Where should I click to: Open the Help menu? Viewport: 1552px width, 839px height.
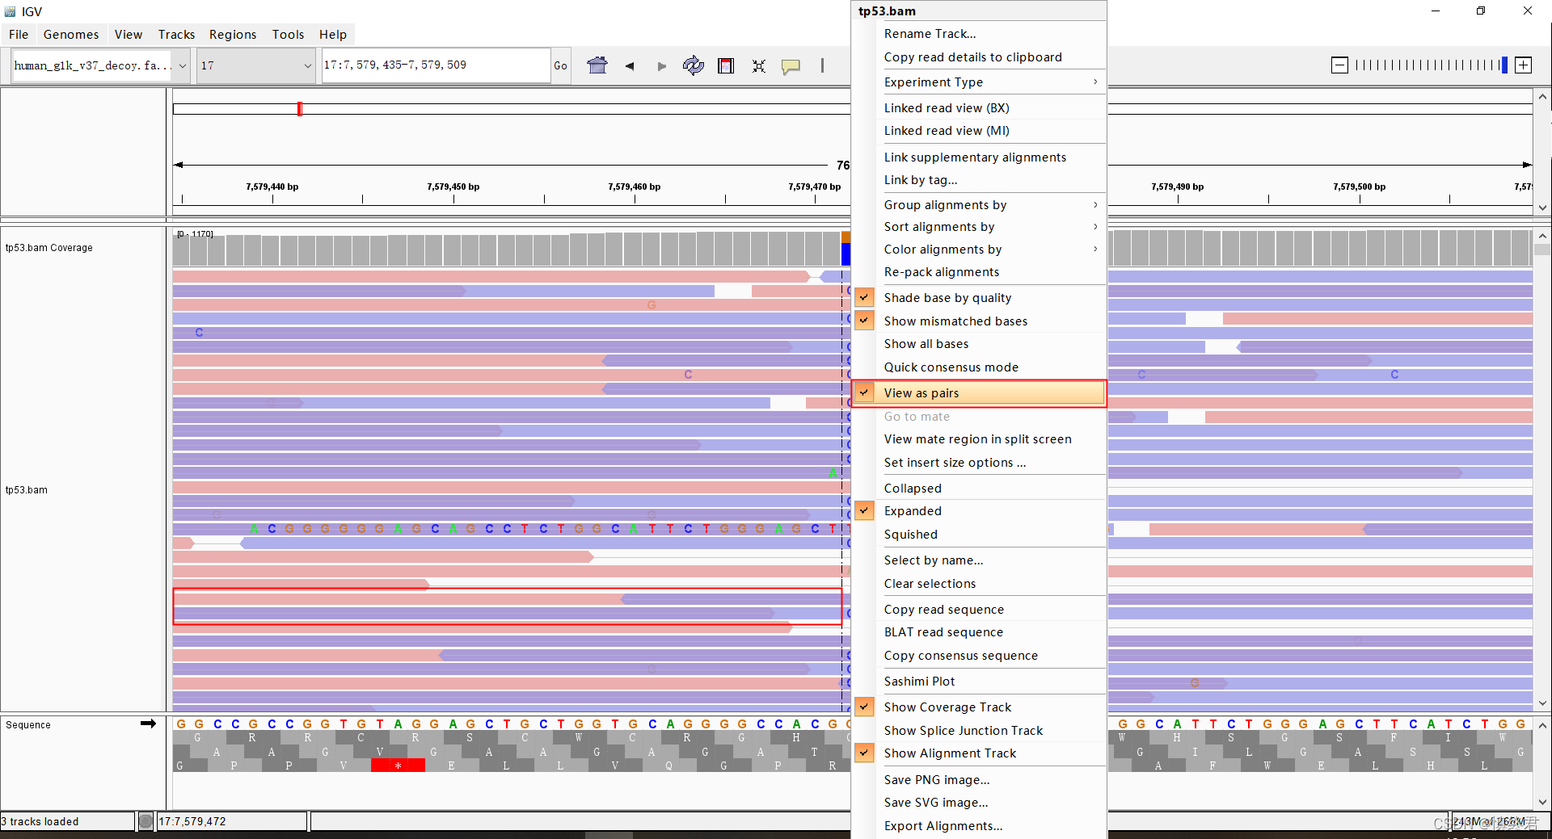point(333,35)
